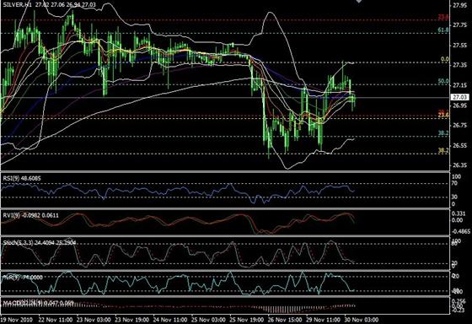This screenshot has height=324, width=472.
Task: Click the 61.8 Fibonacci level label
Action: tap(443, 30)
